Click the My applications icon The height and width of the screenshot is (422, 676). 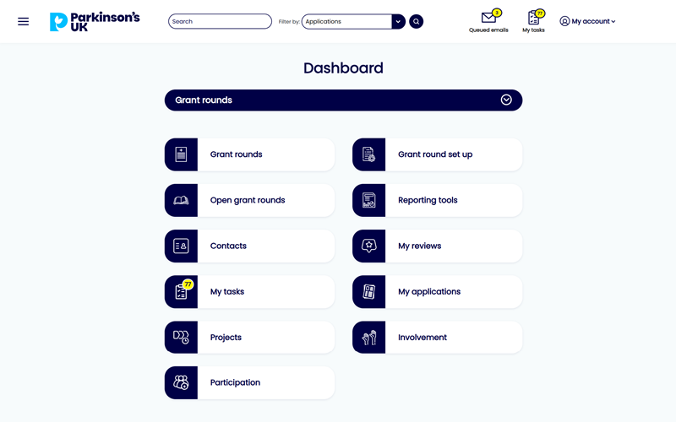(x=368, y=292)
